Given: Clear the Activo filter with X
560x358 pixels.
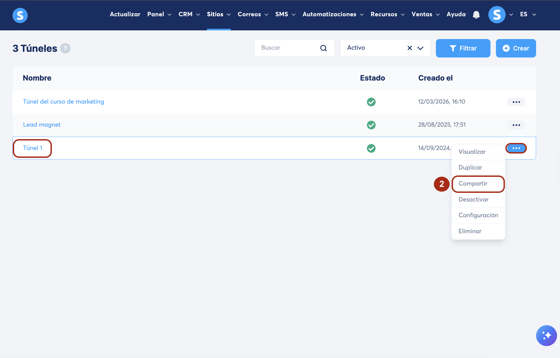Looking at the screenshot, I should point(410,48).
